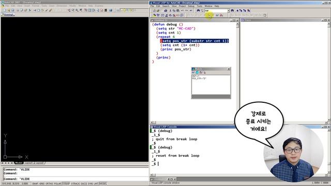Click POS_STR entry in Watch window
This screenshot has width=331, height=186.
point(199,79)
